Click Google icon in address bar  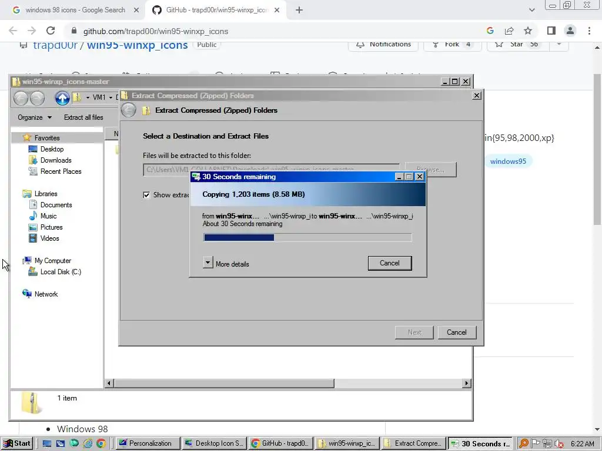coord(490,31)
